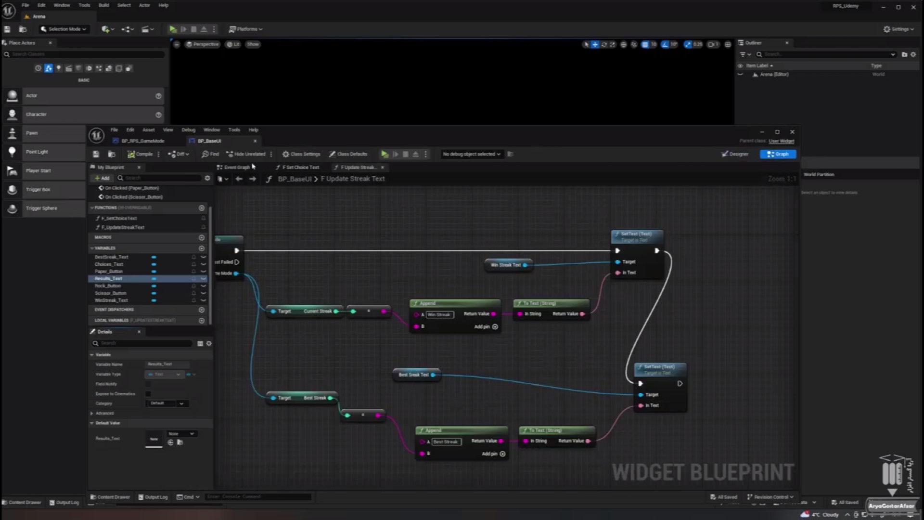
Task: Open the Diff dropdown in blueprint toolbar
Action: point(179,154)
